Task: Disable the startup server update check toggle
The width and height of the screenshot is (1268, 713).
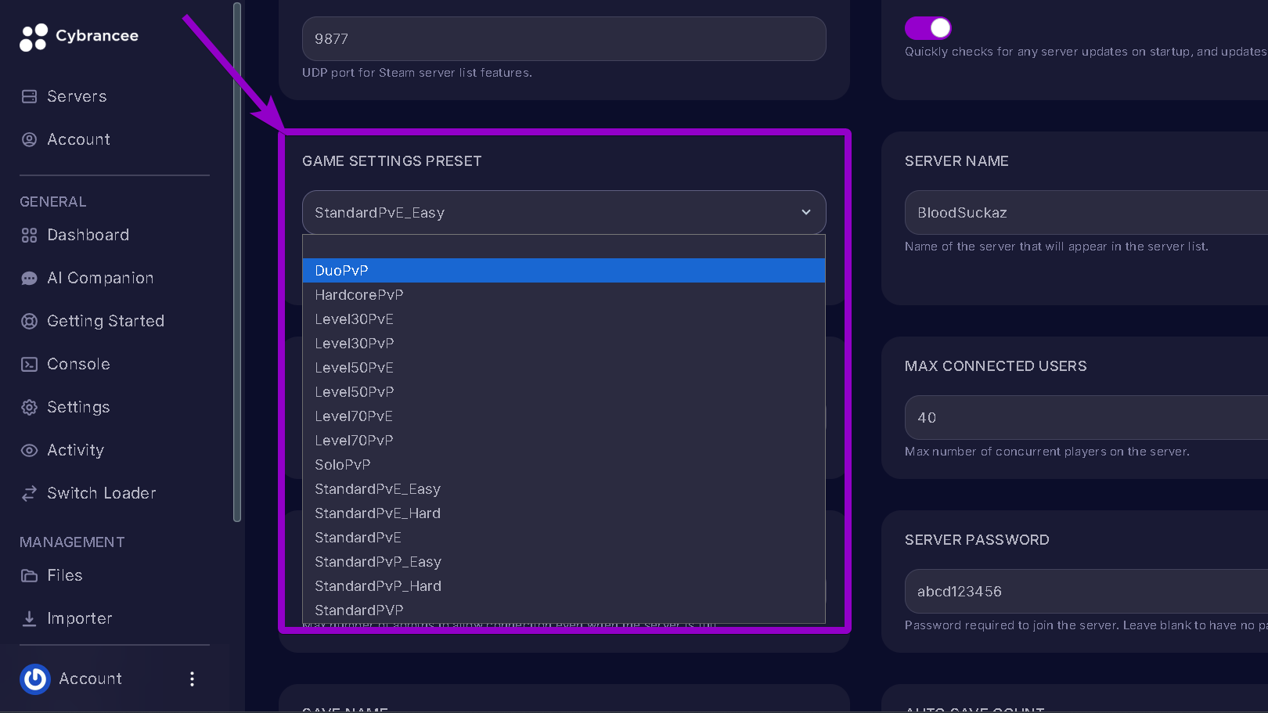Action: point(928,27)
